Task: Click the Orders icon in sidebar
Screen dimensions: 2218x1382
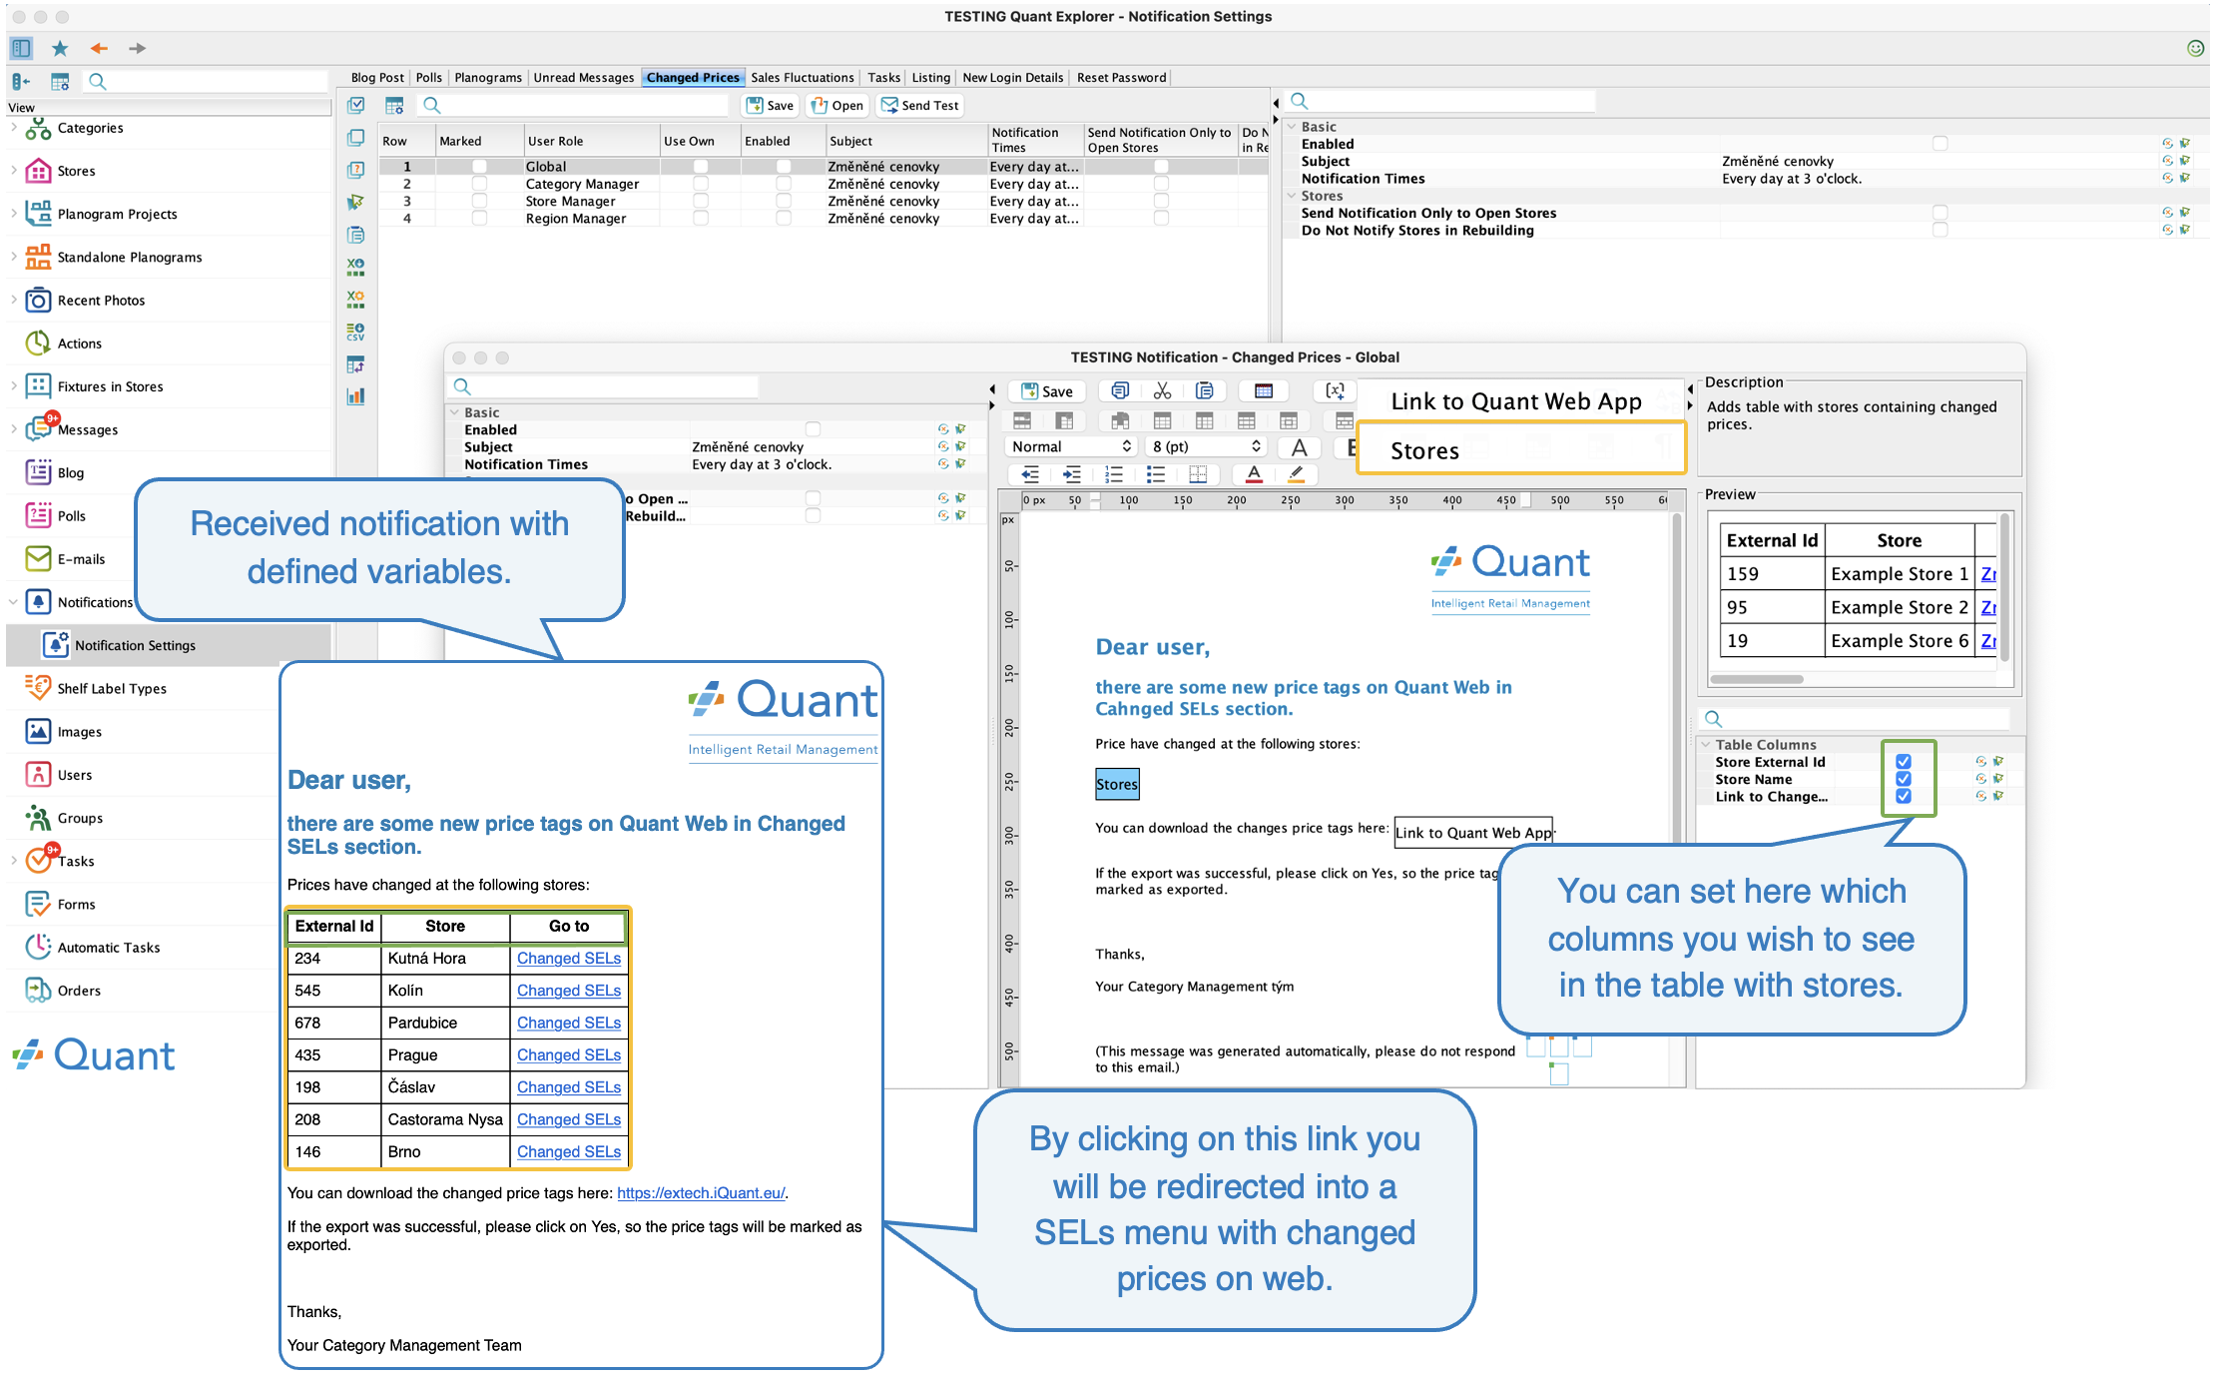Action: (38, 990)
